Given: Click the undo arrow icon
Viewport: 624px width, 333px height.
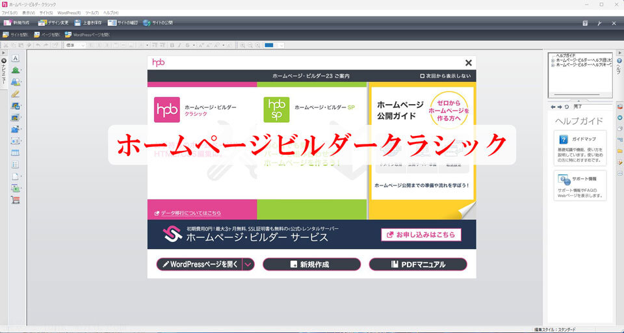Looking at the screenshot, I should click(38, 46).
